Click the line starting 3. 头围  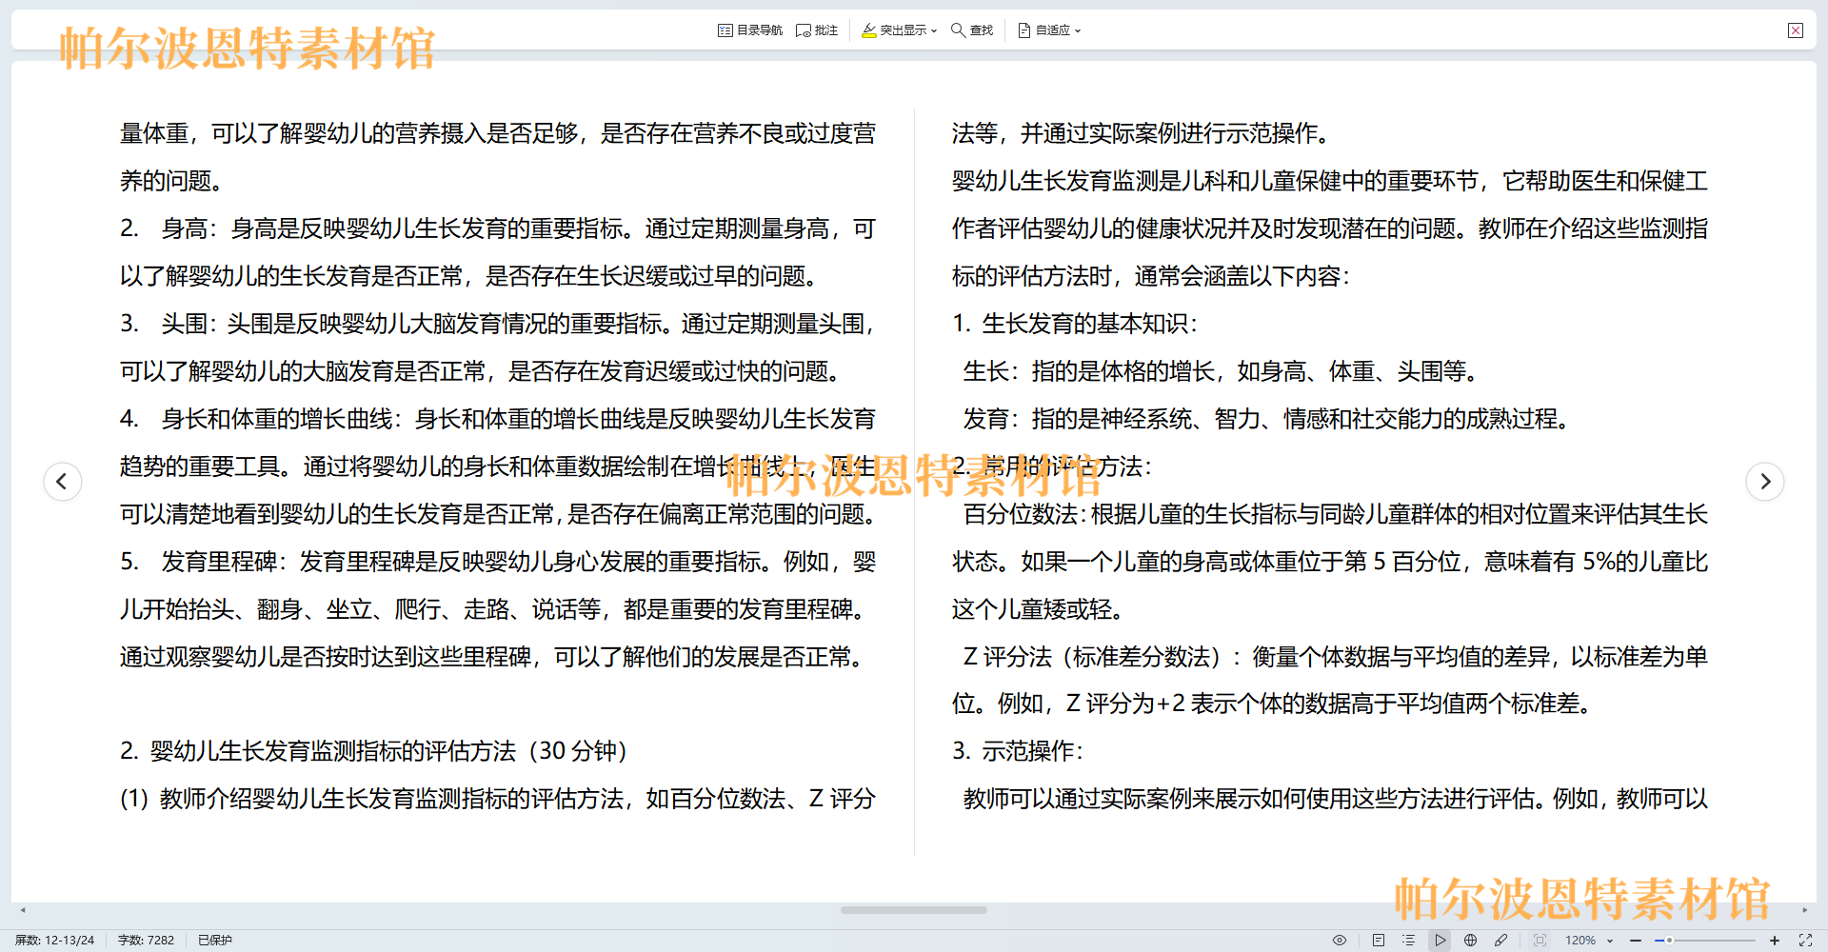(498, 324)
